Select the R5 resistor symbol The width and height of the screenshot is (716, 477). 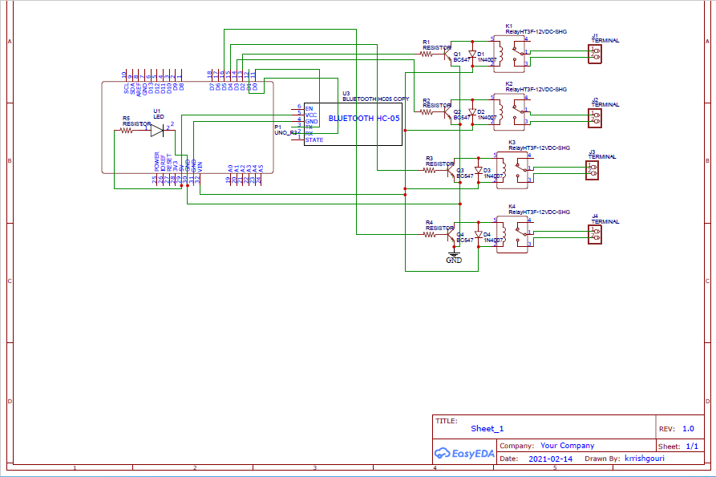click(x=127, y=131)
